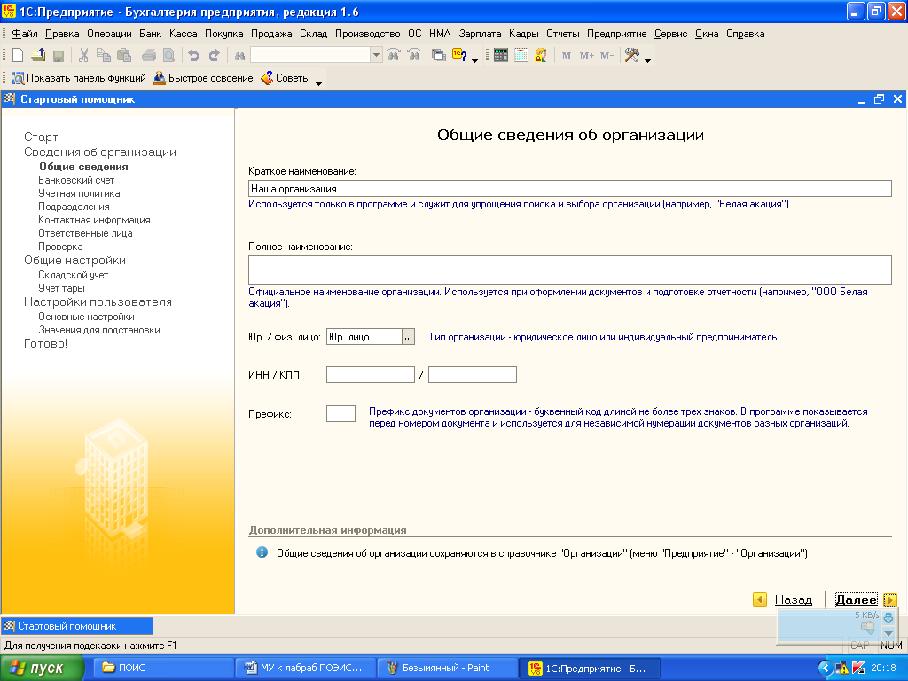The height and width of the screenshot is (681, 908).
Task: Open the toolbar search field dropdown arrow
Action: [376, 56]
